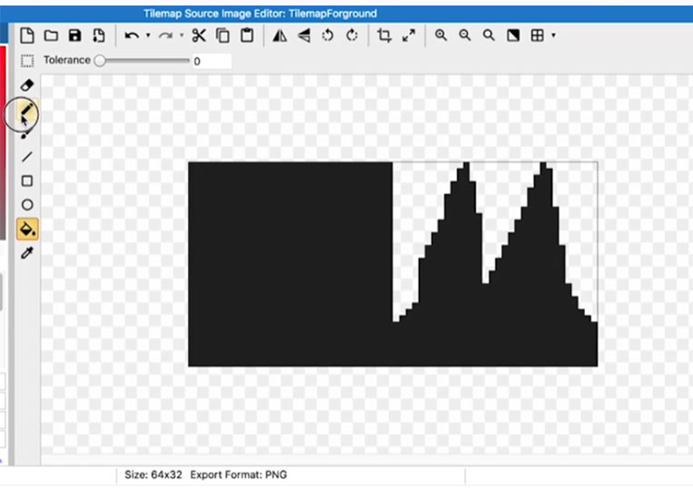Open the grid options dropdown arrow
Screen dimensions: 693x491
click(553, 35)
